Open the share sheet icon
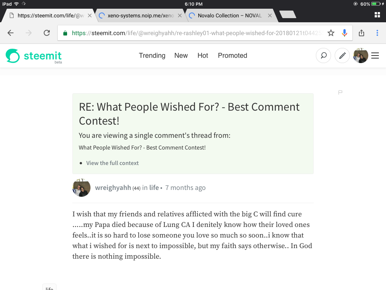Image resolution: width=386 pixels, height=290 pixels. [361, 33]
